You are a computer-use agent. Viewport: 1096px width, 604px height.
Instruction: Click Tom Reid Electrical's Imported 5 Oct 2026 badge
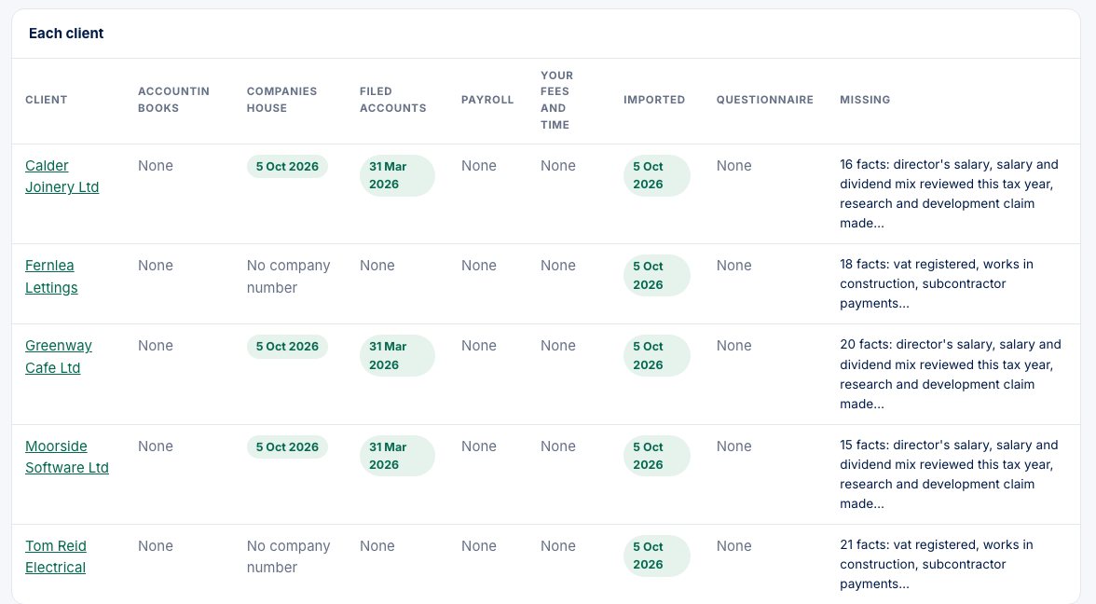(x=656, y=556)
